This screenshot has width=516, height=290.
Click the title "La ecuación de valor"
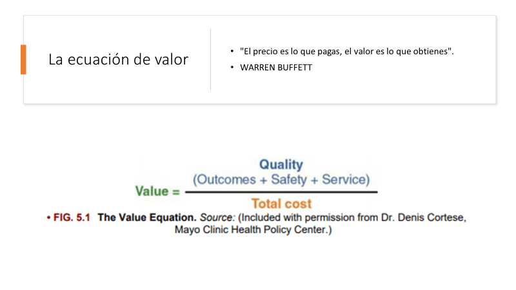point(119,59)
